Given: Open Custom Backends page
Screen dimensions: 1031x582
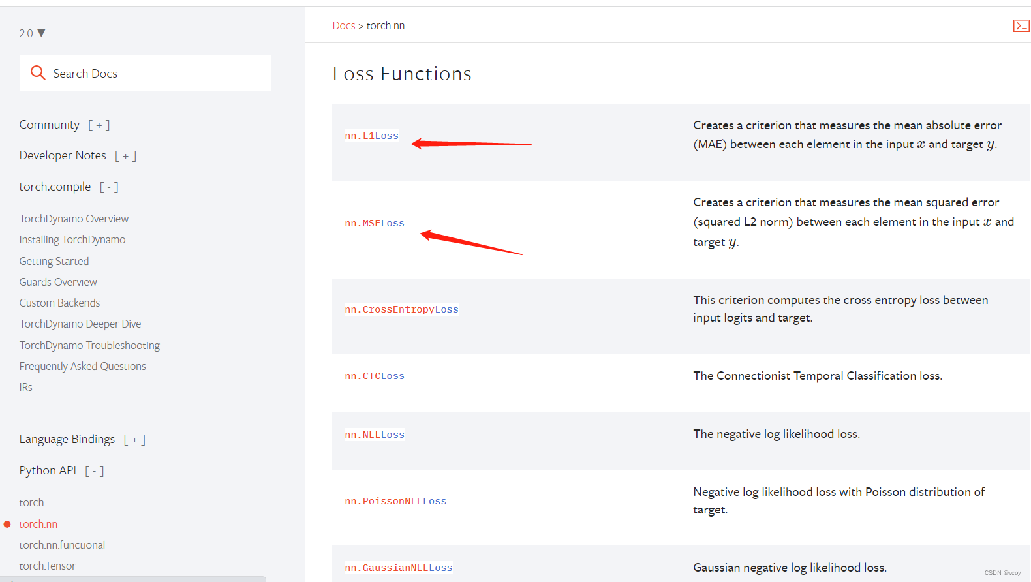Looking at the screenshot, I should point(59,303).
